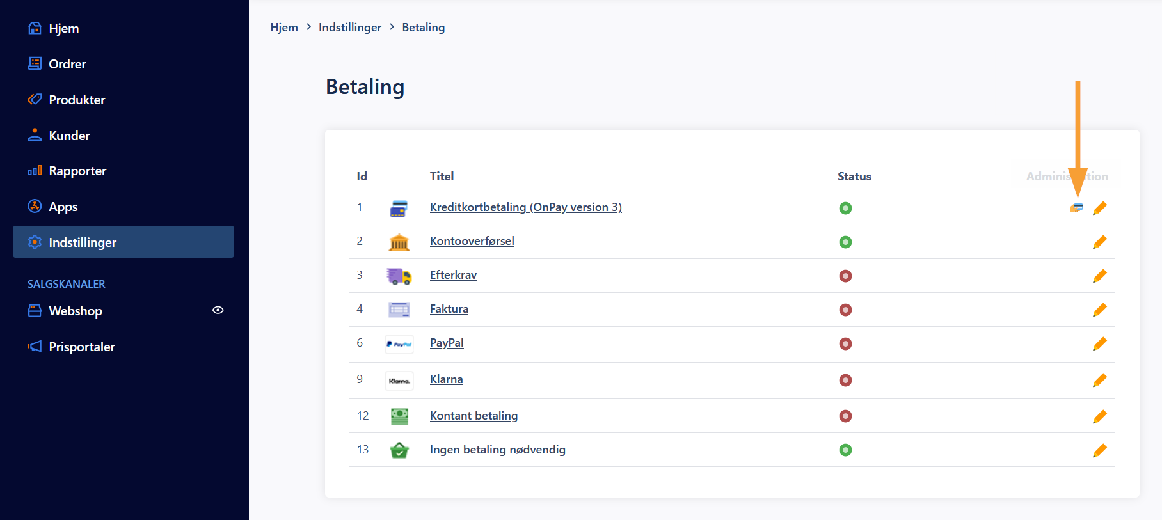The image size is (1162, 520).
Task: Go to Produkter in sidebar menu
Action: pos(77,100)
